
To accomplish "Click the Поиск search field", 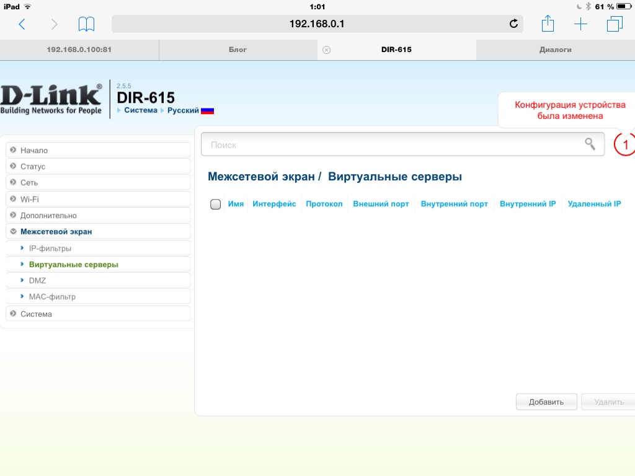I will 402,144.
